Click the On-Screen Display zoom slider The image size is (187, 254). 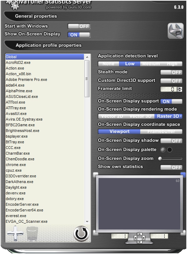click(170, 159)
